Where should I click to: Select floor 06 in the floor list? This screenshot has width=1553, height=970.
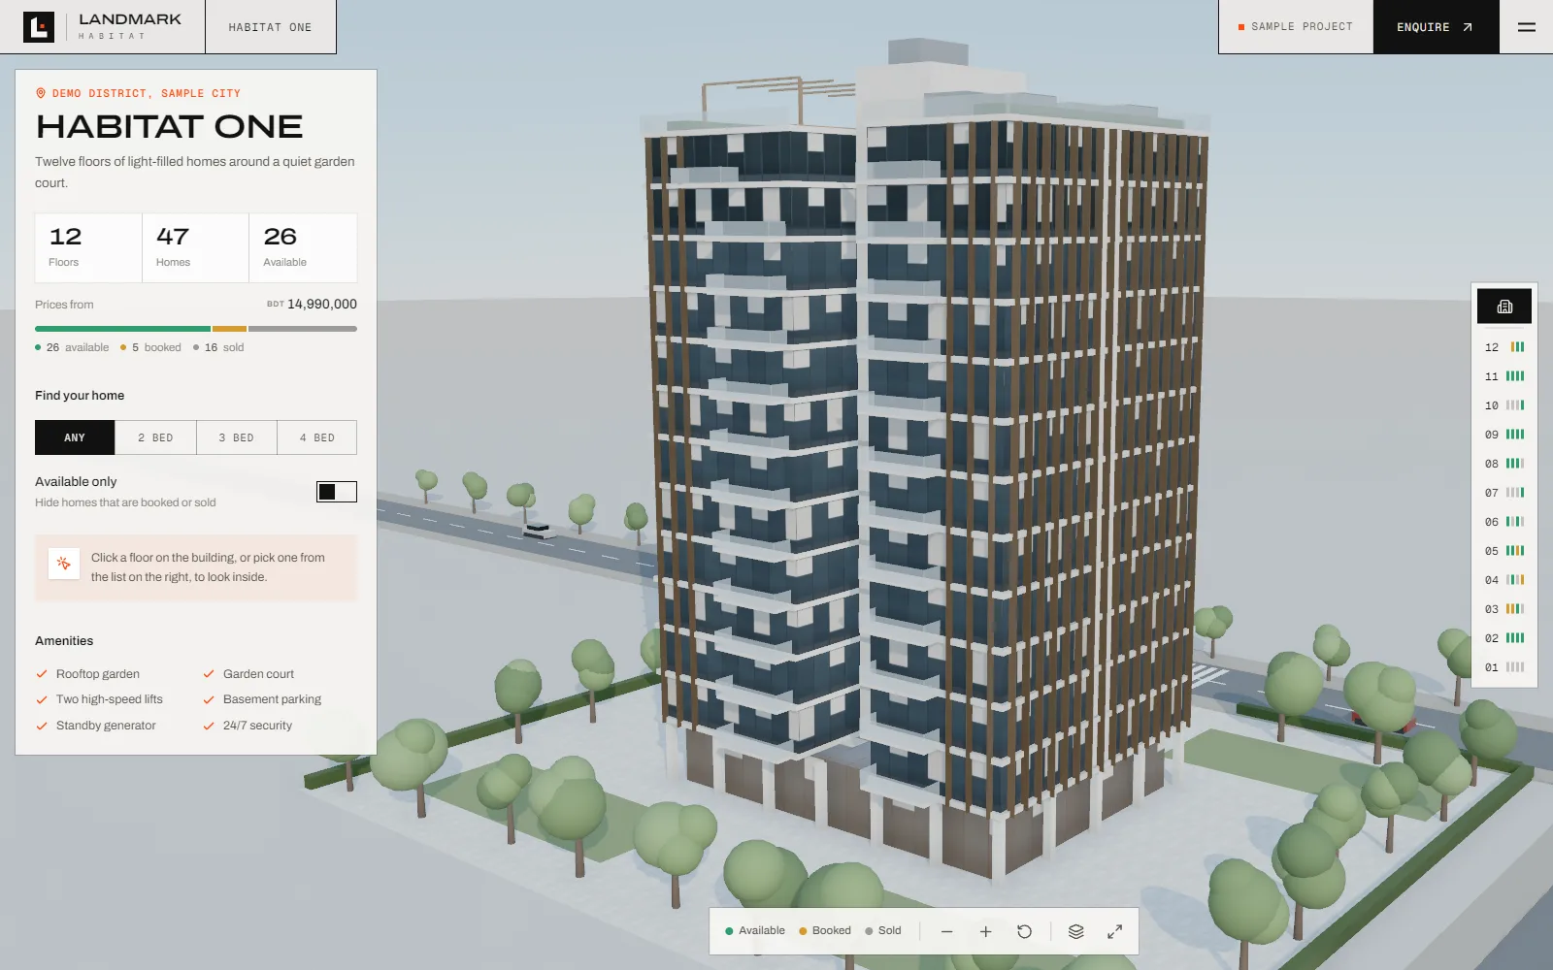(1504, 522)
